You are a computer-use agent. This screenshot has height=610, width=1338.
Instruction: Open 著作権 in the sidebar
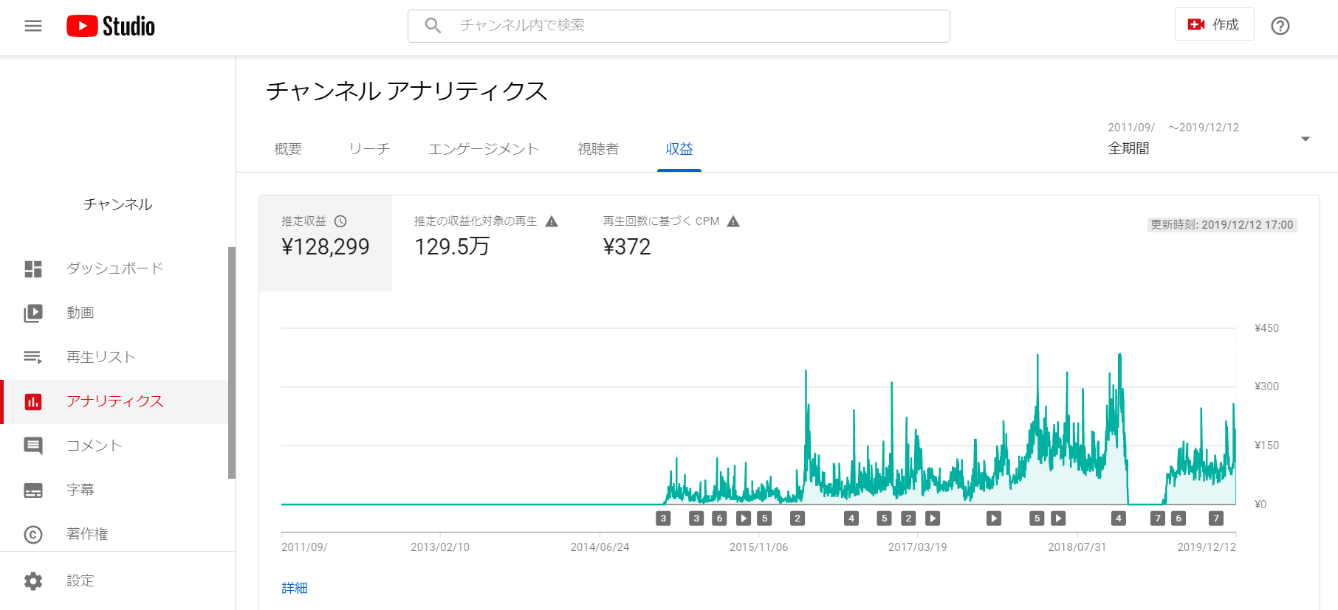87,534
